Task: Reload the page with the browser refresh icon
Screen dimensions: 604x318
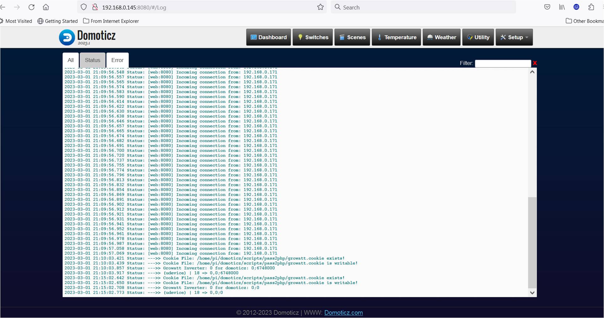Action: [31, 7]
